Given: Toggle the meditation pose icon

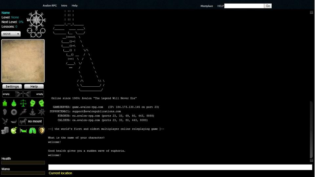Looking at the screenshot, I should [x=32, y=112].
